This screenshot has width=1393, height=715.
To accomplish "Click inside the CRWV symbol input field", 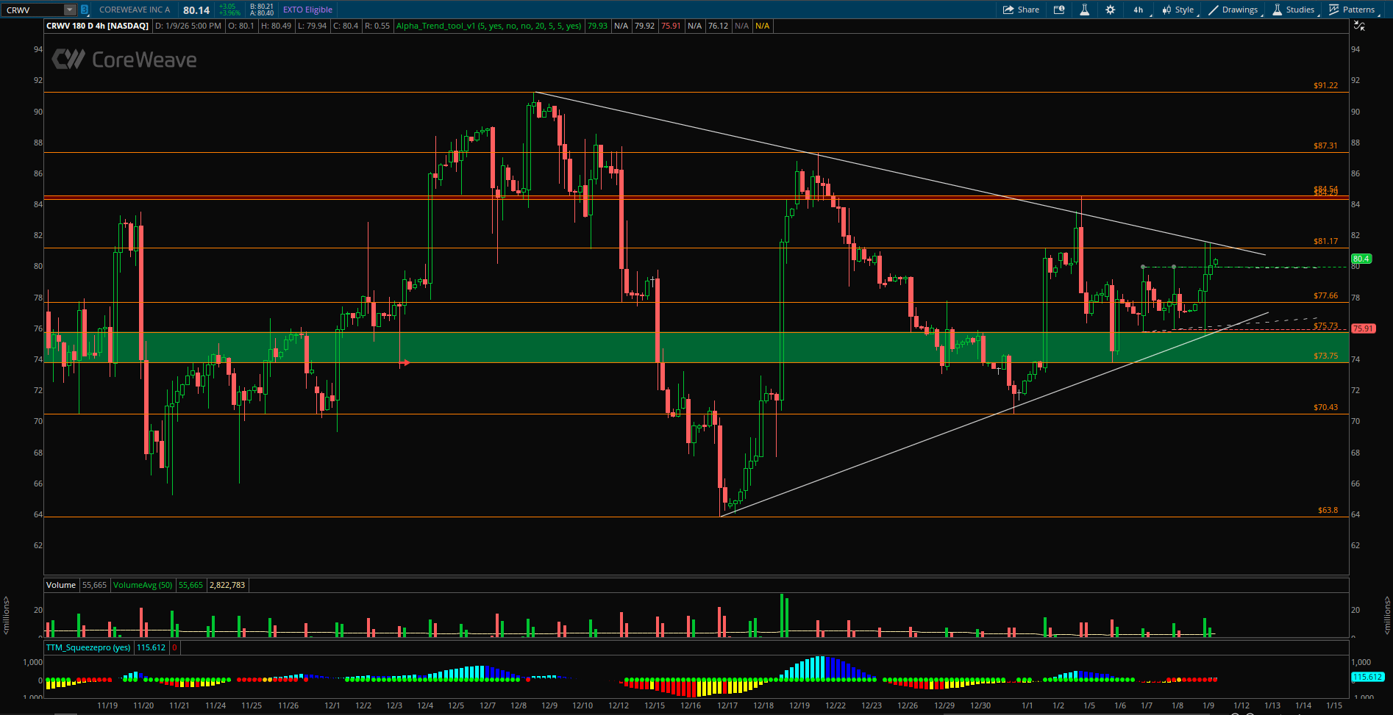I will (x=33, y=10).
